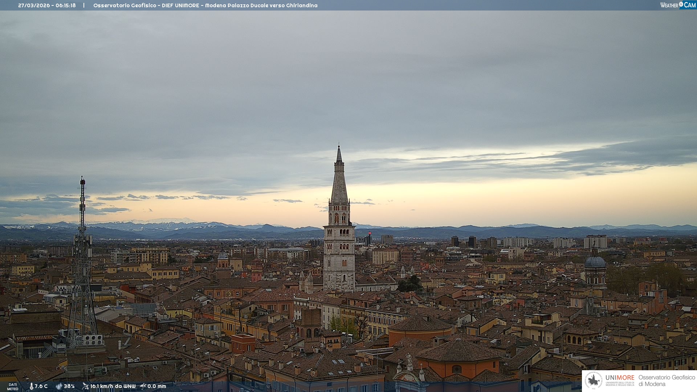Click the 16.1 km/h da WNW wind reading
Screen dimensions: 697x392
tap(113, 386)
